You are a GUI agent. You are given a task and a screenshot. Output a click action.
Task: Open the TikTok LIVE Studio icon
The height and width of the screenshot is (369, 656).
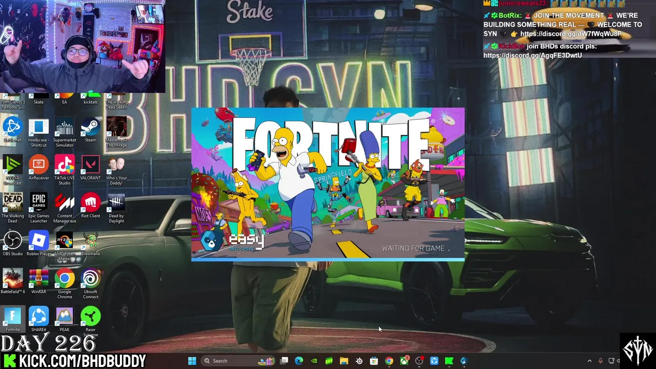[x=65, y=170]
